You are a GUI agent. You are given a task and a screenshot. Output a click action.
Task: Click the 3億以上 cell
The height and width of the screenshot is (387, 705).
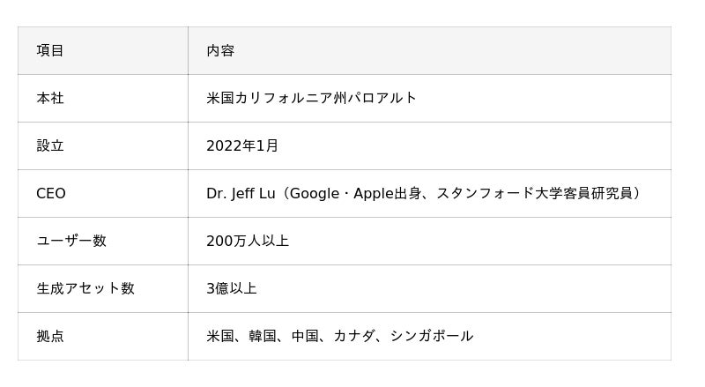click(x=232, y=289)
